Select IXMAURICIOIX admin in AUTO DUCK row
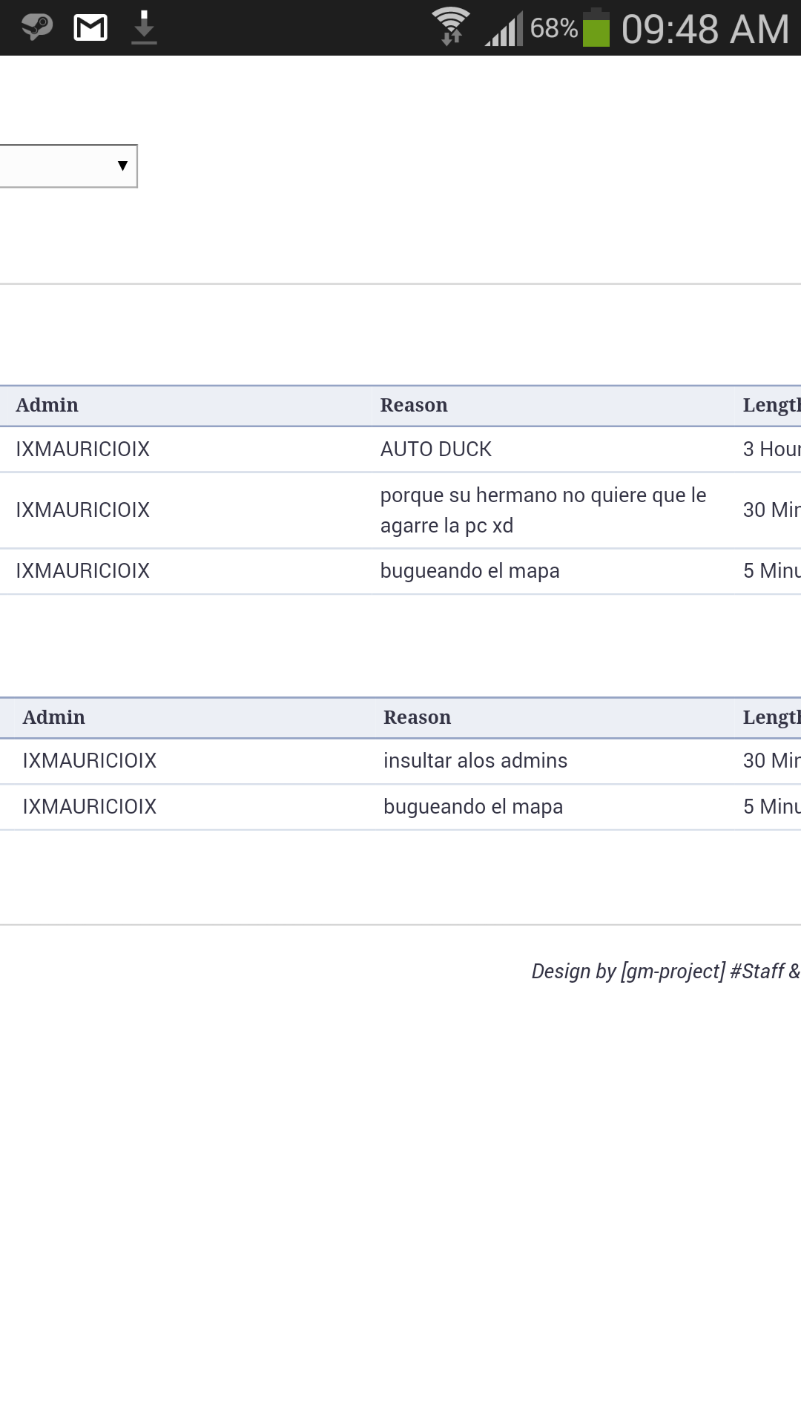 (82, 449)
